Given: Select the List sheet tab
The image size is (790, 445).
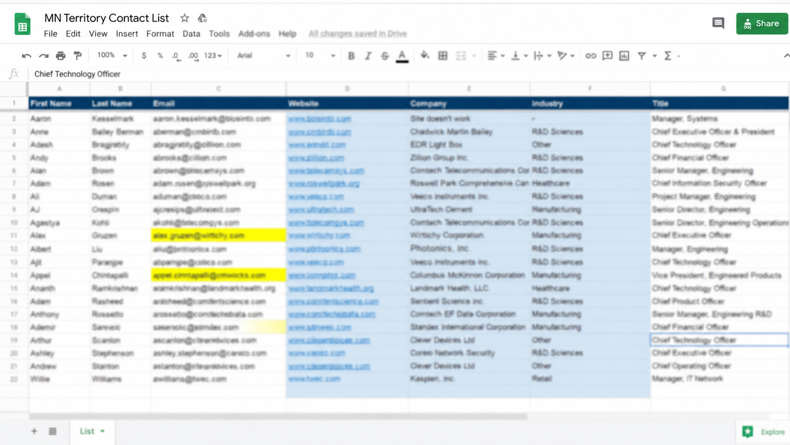Looking at the screenshot, I should [92, 431].
